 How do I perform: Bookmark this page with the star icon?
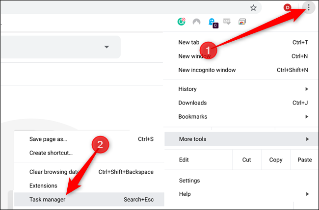click(x=253, y=8)
